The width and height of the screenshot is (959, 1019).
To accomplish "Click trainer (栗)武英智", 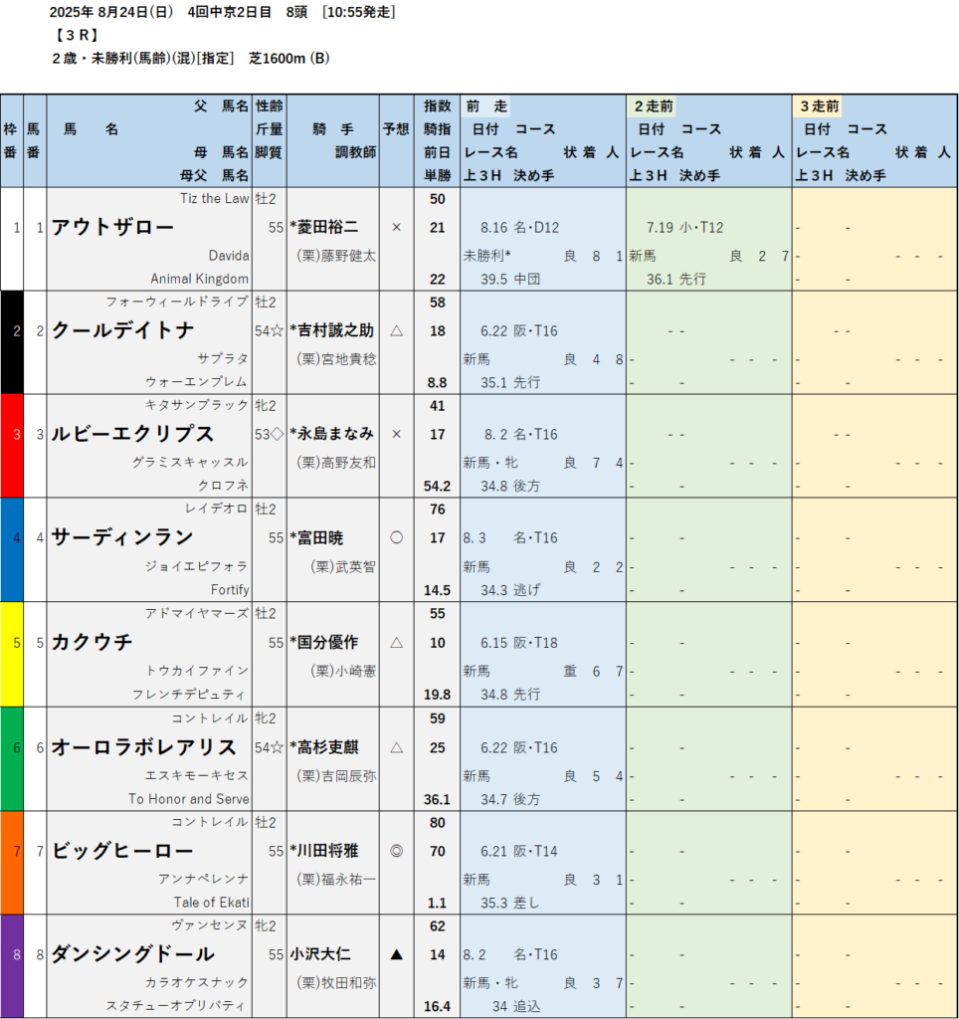I will pos(343,566).
